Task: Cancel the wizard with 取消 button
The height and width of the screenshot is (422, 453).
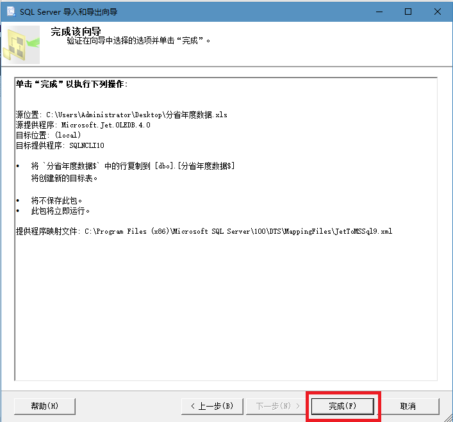Action: pyautogui.click(x=408, y=407)
